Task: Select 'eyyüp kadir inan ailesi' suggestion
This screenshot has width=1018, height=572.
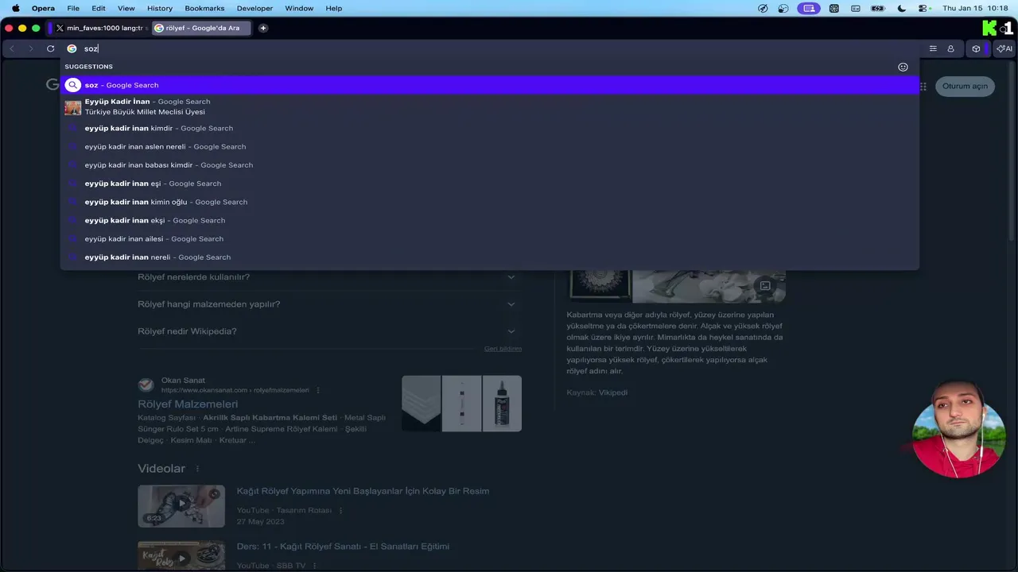Action: (490, 239)
